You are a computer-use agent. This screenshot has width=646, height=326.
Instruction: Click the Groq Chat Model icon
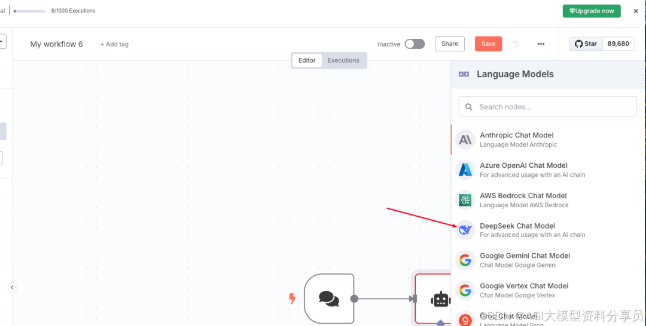pyautogui.click(x=465, y=319)
